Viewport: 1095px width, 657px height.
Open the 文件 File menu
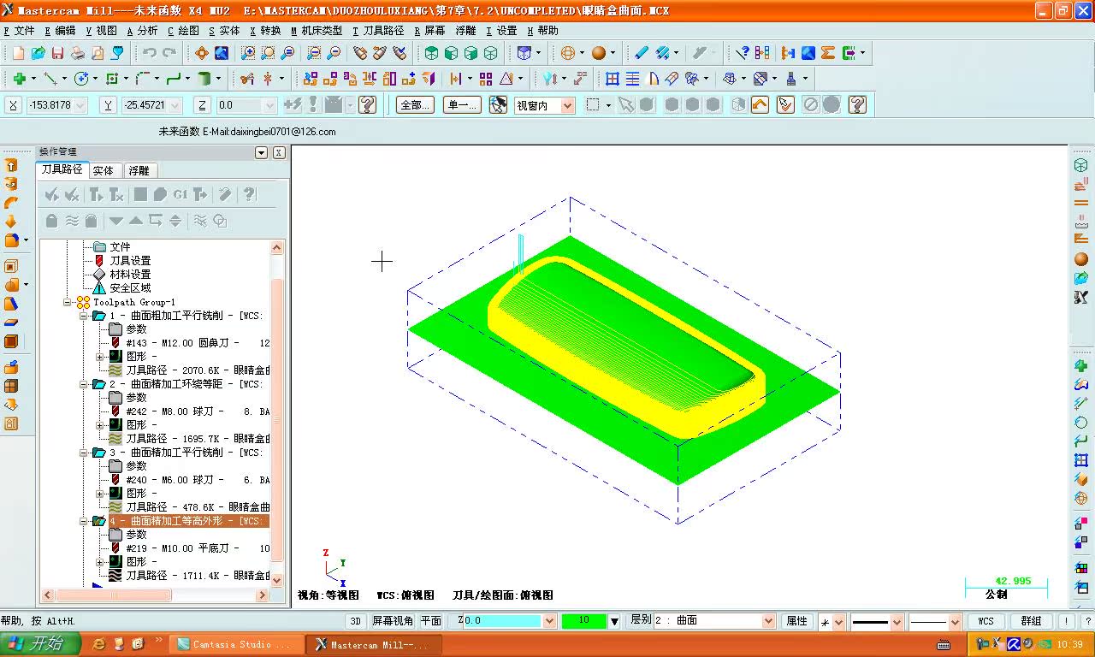(x=19, y=31)
